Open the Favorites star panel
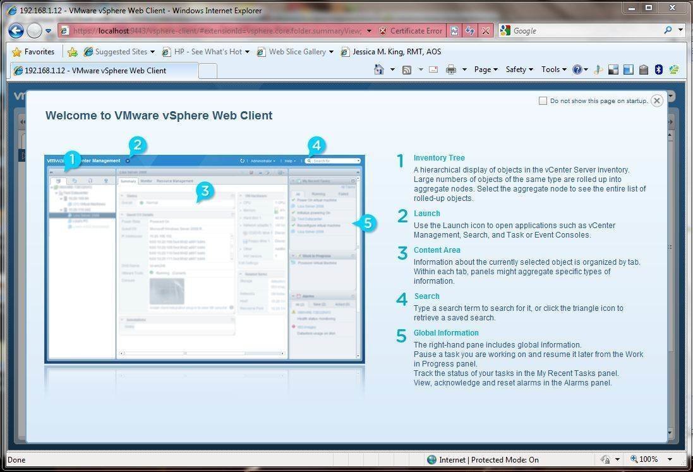Screen dimensions: 693x472 coord(16,51)
